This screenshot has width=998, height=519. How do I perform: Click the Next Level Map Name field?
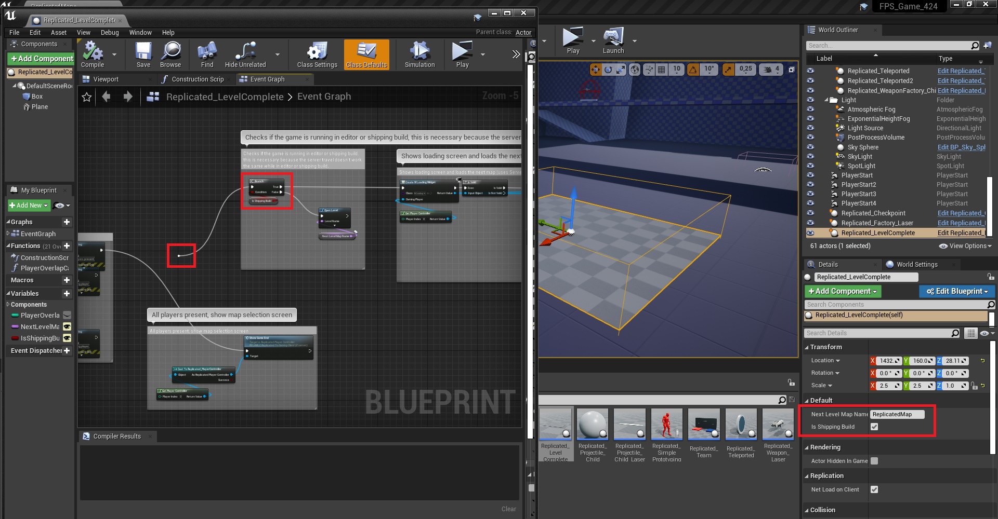[897, 414]
